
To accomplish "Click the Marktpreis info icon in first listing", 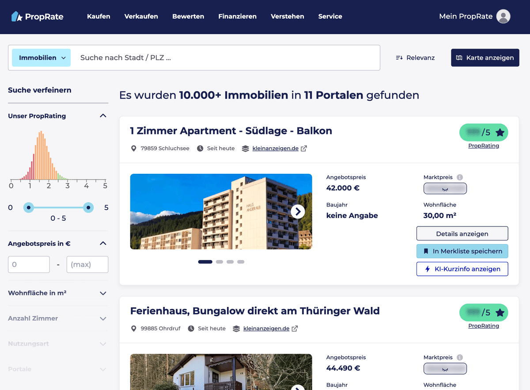I will tap(460, 177).
